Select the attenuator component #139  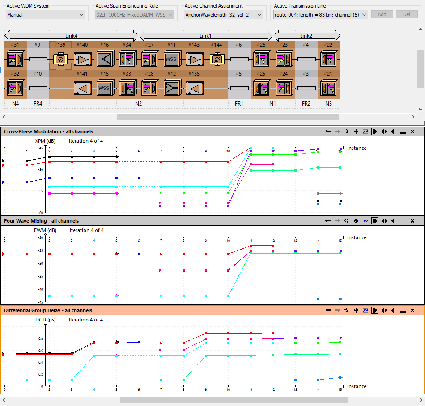(x=60, y=59)
